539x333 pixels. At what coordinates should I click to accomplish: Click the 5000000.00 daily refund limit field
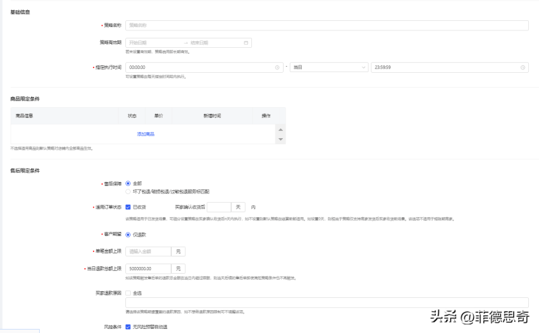[148, 268]
